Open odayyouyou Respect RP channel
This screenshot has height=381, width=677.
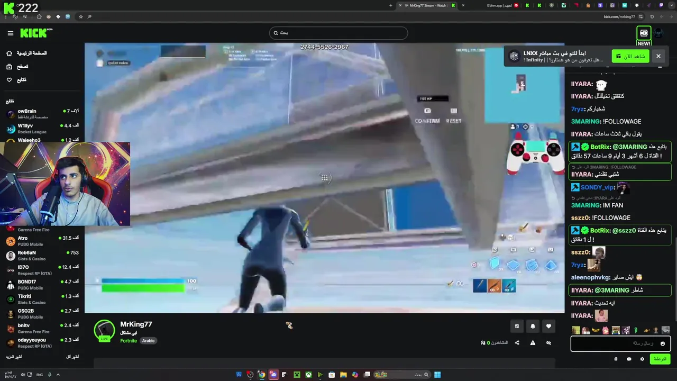point(42,343)
